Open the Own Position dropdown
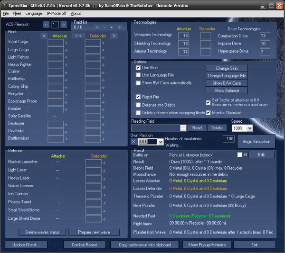 pyautogui.click(x=161, y=142)
